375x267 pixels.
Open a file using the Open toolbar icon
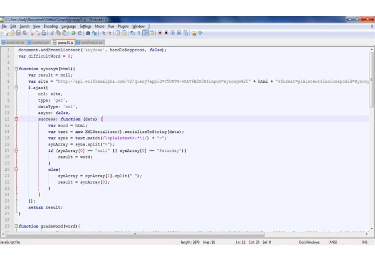pyautogui.click(x=12, y=33)
